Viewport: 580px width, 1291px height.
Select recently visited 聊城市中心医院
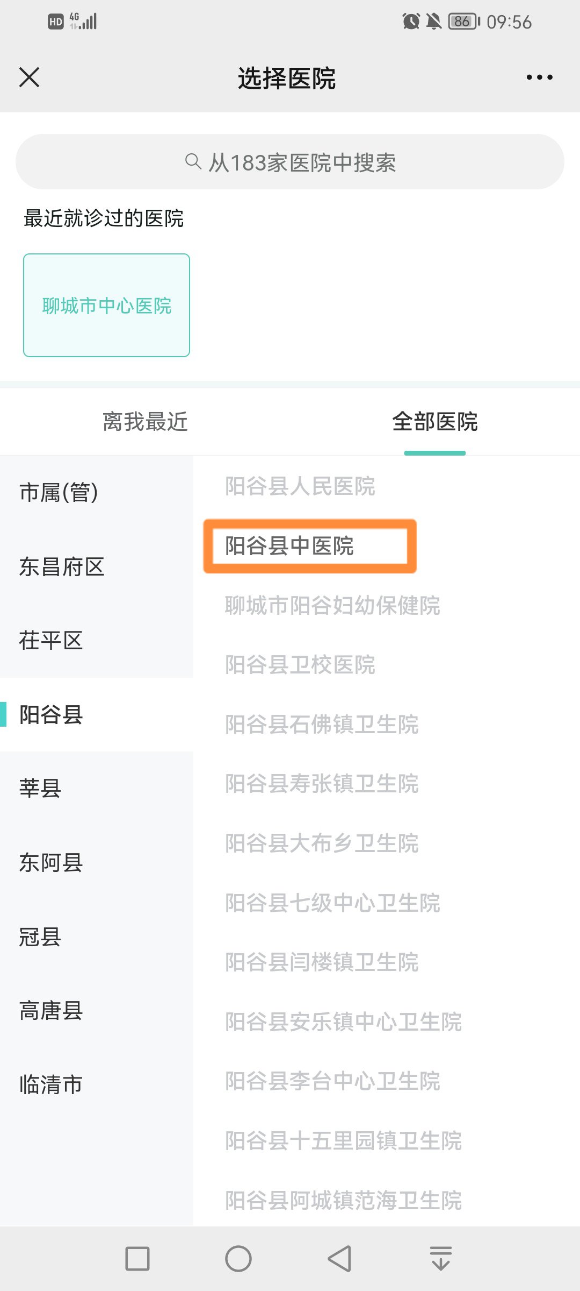(106, 305)
